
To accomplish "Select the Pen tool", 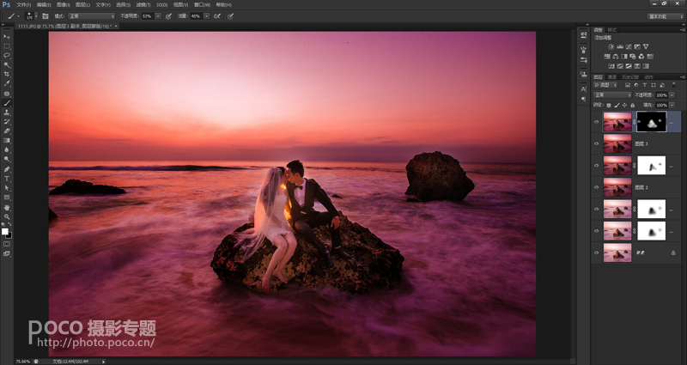I will (7, 169).
